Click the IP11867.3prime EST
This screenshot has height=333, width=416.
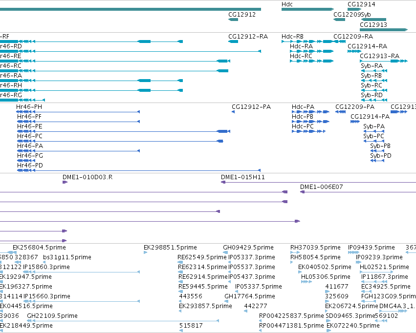(374, 282)
